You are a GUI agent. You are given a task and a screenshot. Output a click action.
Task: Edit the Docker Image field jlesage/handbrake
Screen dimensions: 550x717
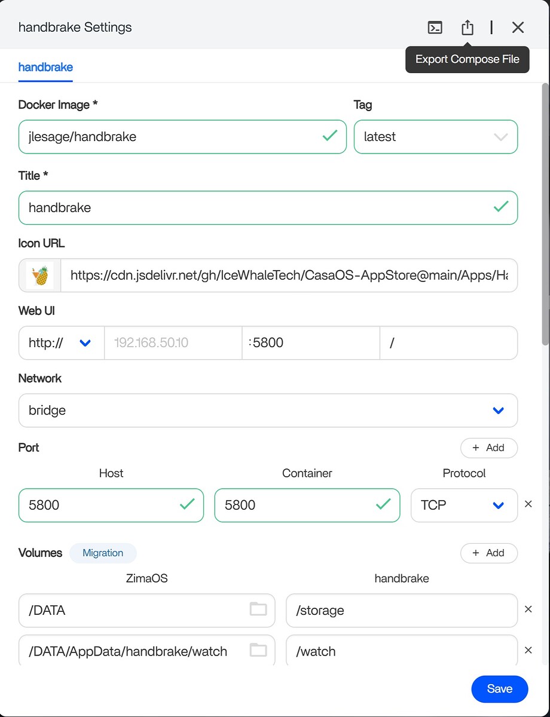click(182, 137)
